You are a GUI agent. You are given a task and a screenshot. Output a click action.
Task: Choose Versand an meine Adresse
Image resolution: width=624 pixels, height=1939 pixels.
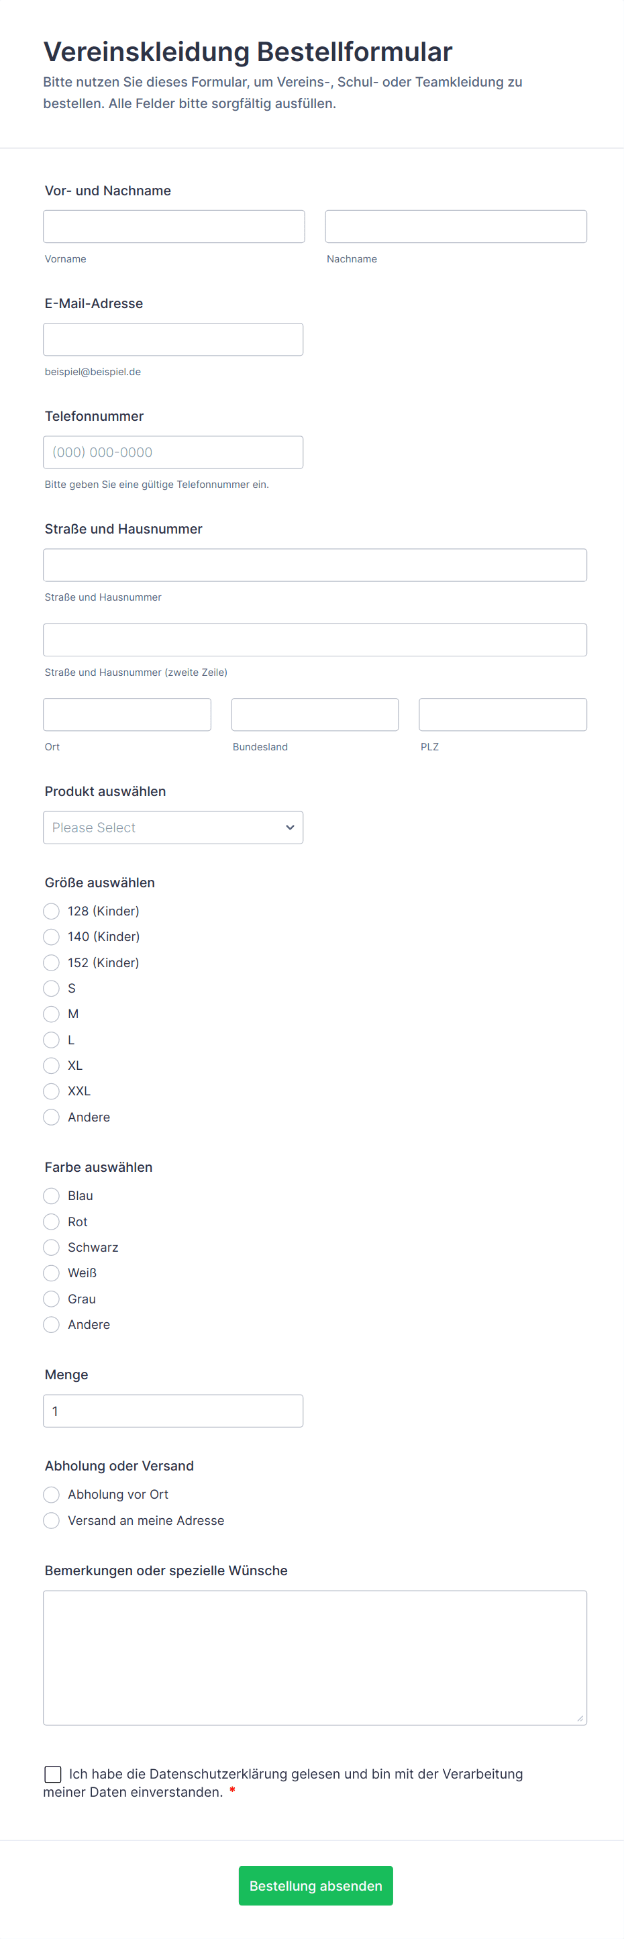tap(51, 1520)
